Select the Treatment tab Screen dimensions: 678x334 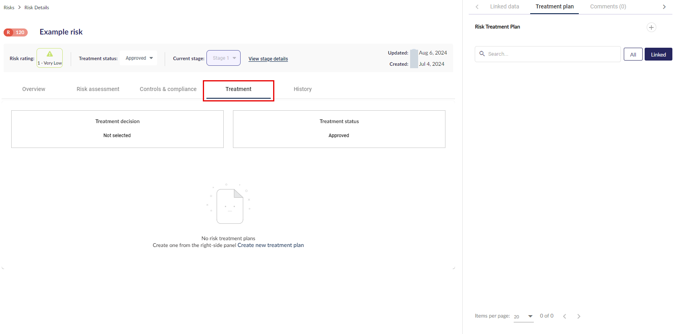[x=239, y=89]
